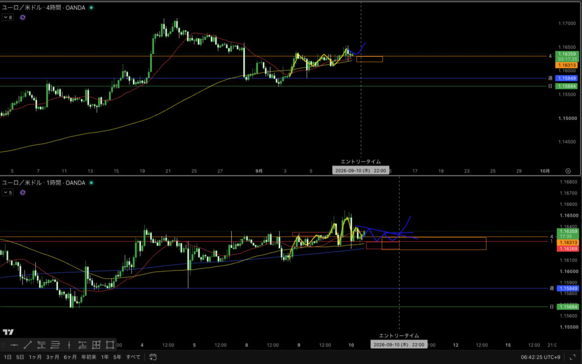Open timezone menu showing UTC+9
This screenshot has height=364, width=582.
pyautogui.click(x=541, y=357)
